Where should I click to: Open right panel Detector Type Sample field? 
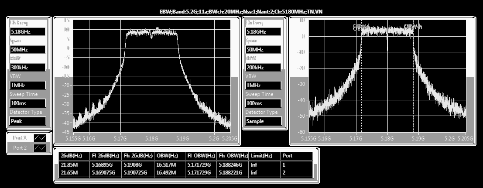click(x=264, y=121)
